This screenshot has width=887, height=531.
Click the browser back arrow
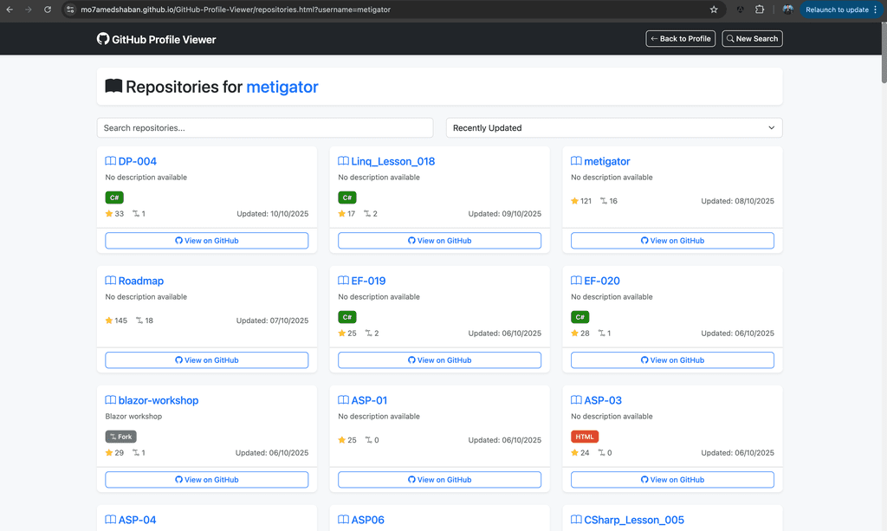10,10
